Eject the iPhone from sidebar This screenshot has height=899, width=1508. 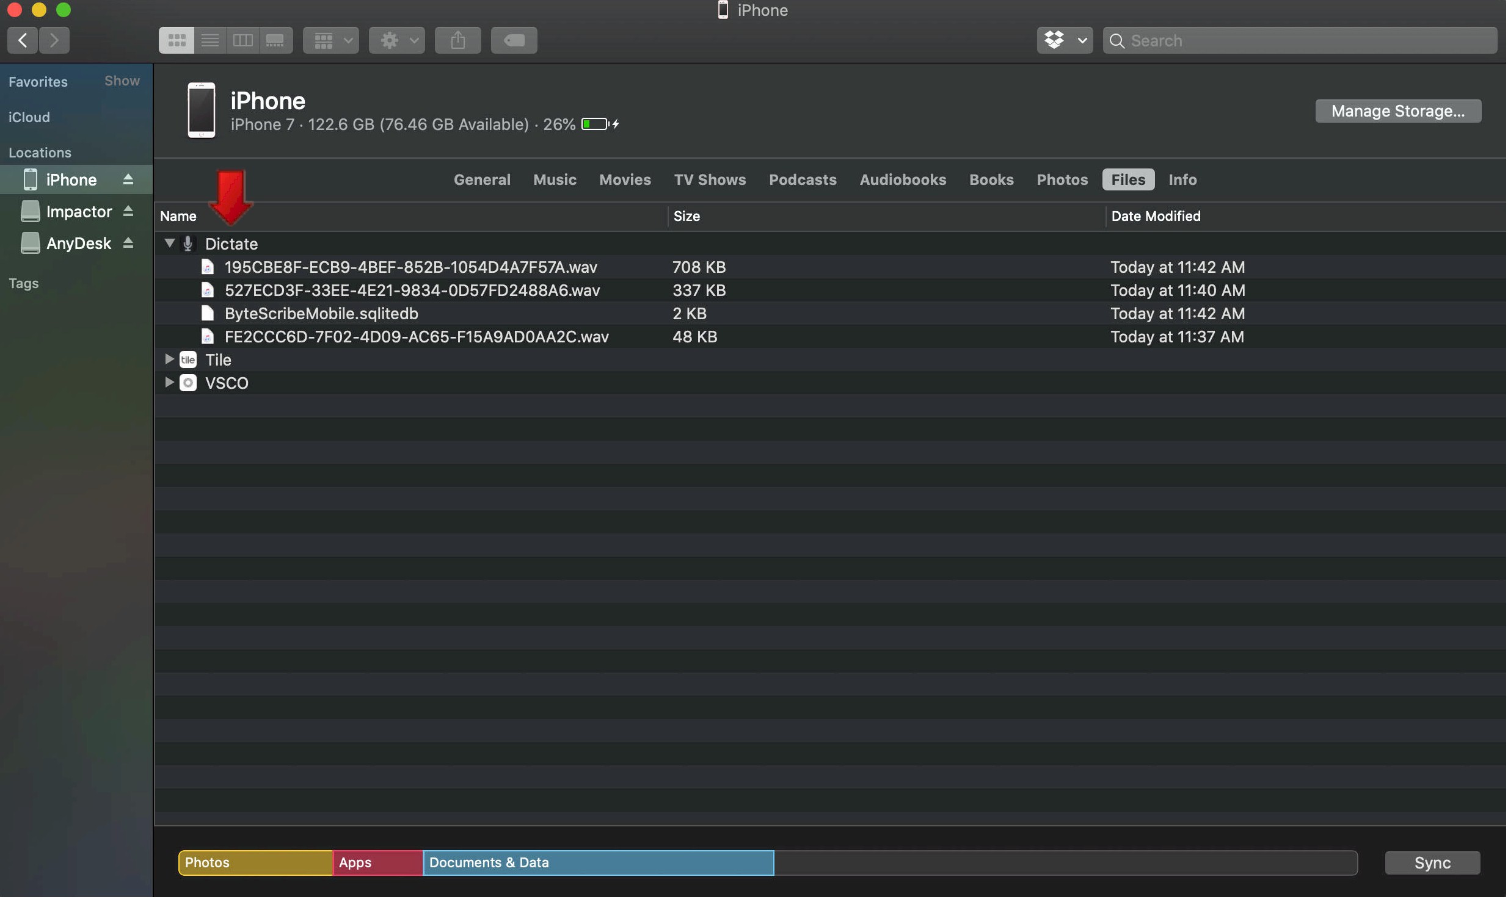tap(128, 179)
